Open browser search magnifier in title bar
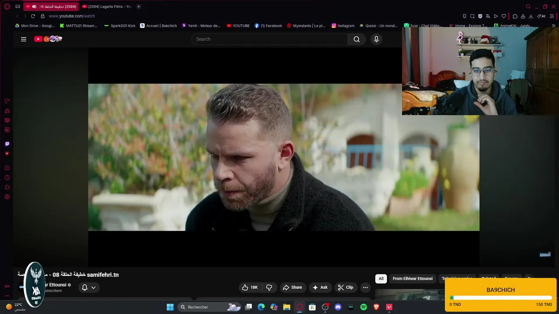559x314 pixels. point(528,7)
